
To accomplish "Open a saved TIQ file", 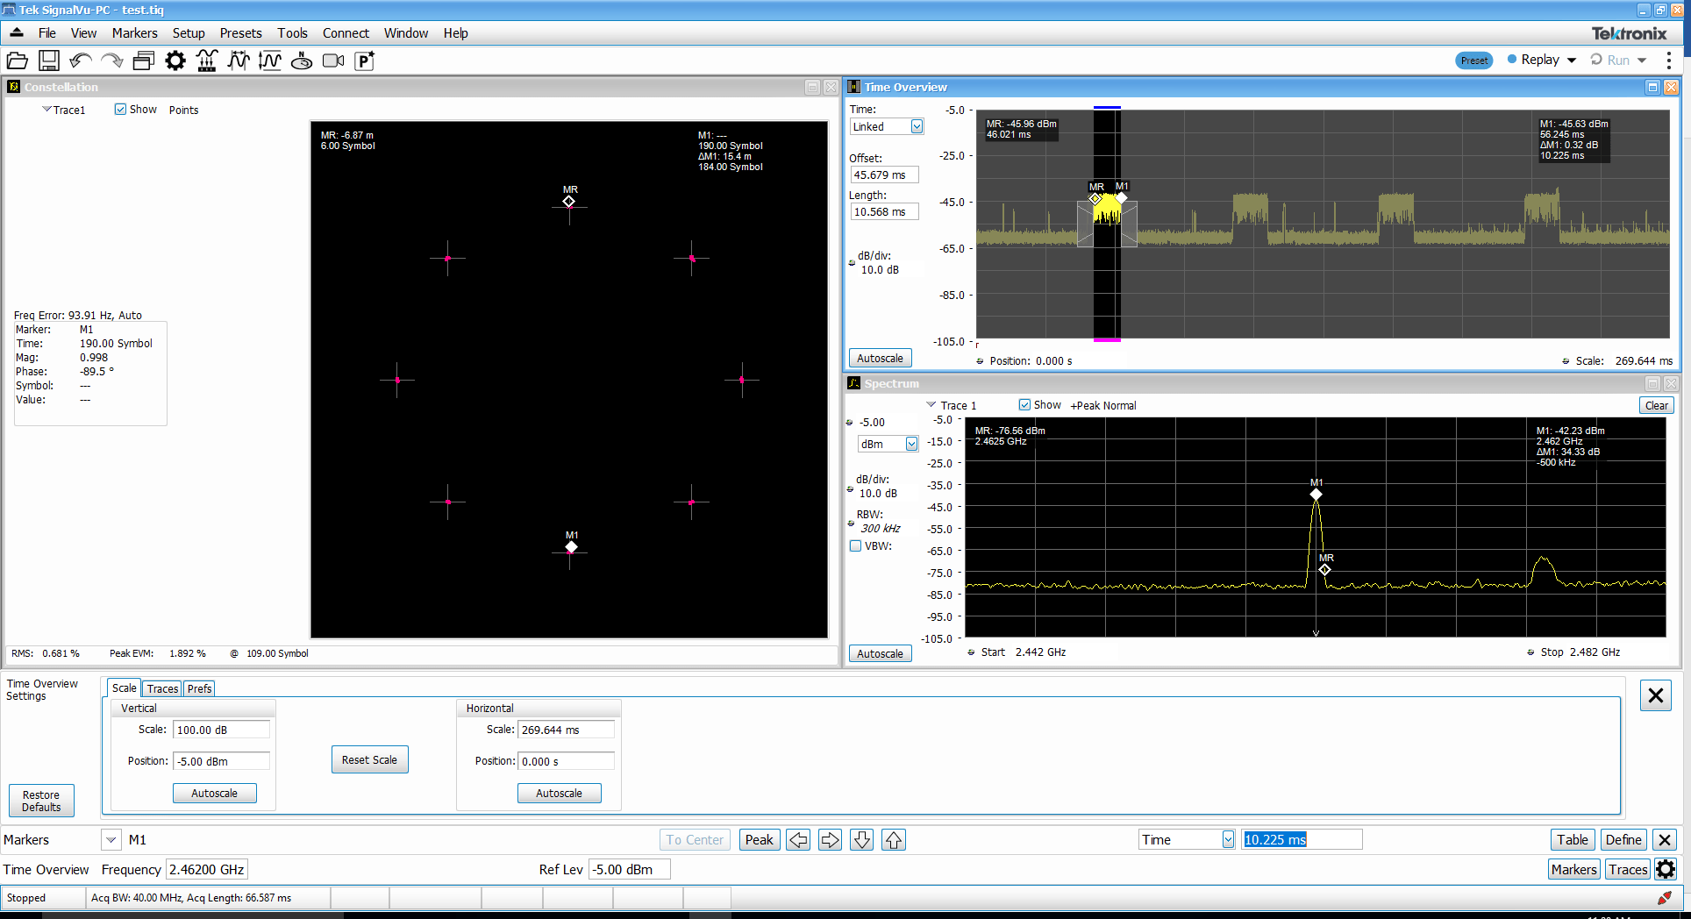I will (18, 61).
